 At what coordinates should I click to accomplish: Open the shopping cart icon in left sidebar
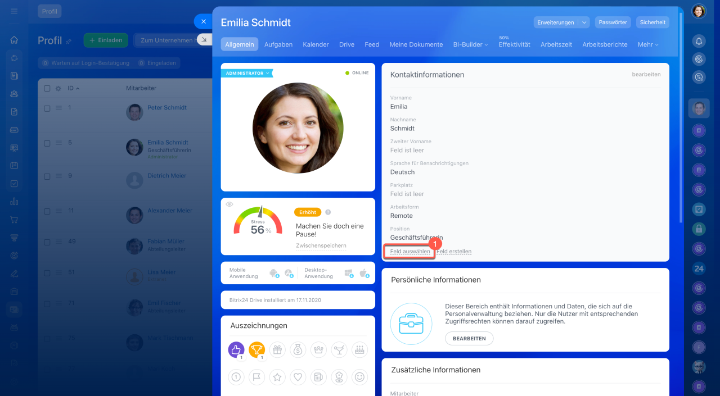[x=14, y=220]
